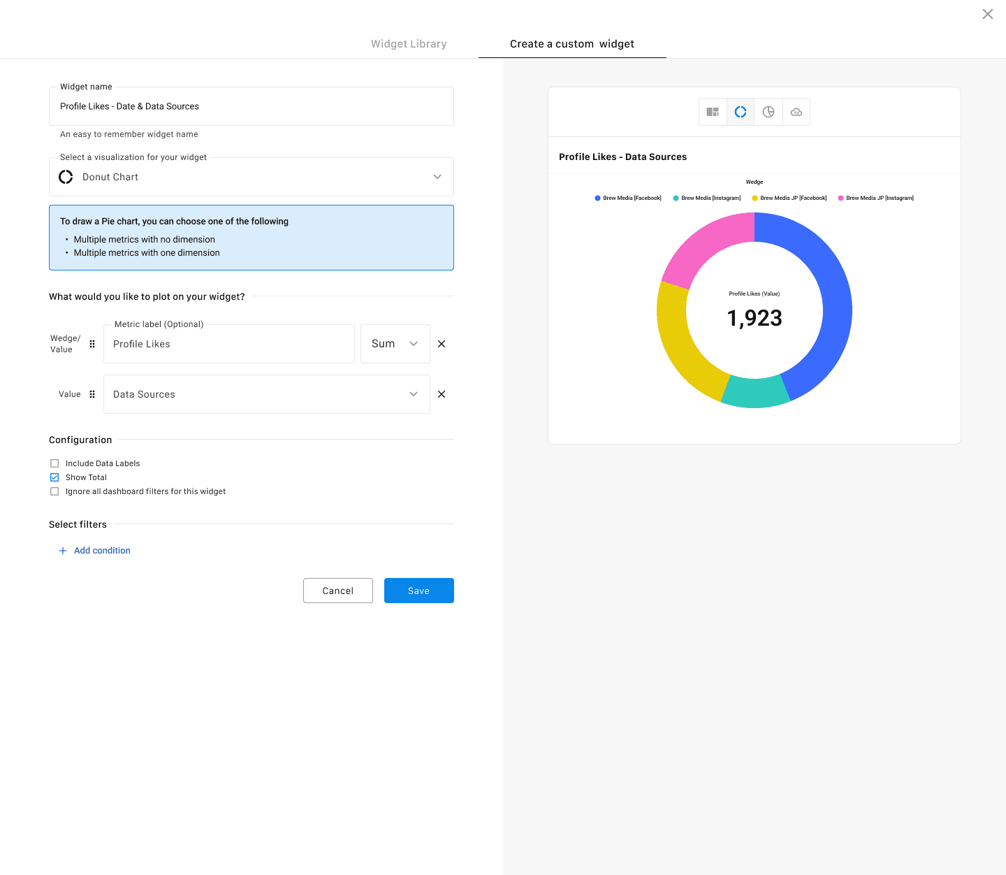Grab the Wedge/Value row drag handle
Screen dimensions: 1006x875
[92, 344]
